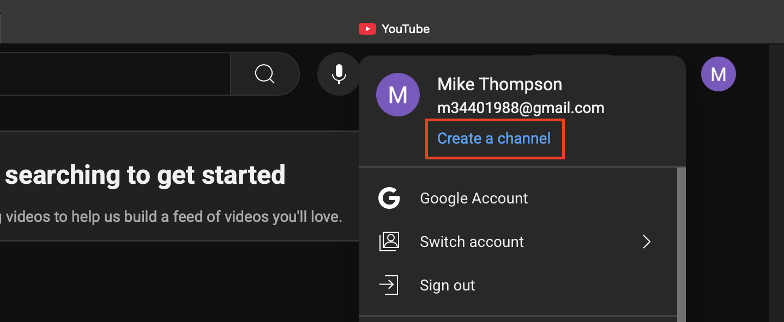Start voice search with the microphone icon

point(339,74)
